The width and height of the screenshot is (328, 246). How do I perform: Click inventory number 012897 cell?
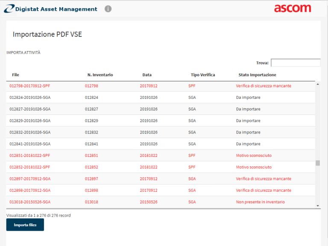(x=91, y=179)
